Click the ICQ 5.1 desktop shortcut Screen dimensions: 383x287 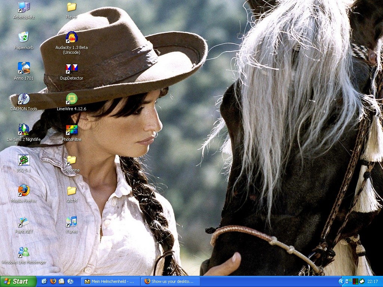click(24, 160)
